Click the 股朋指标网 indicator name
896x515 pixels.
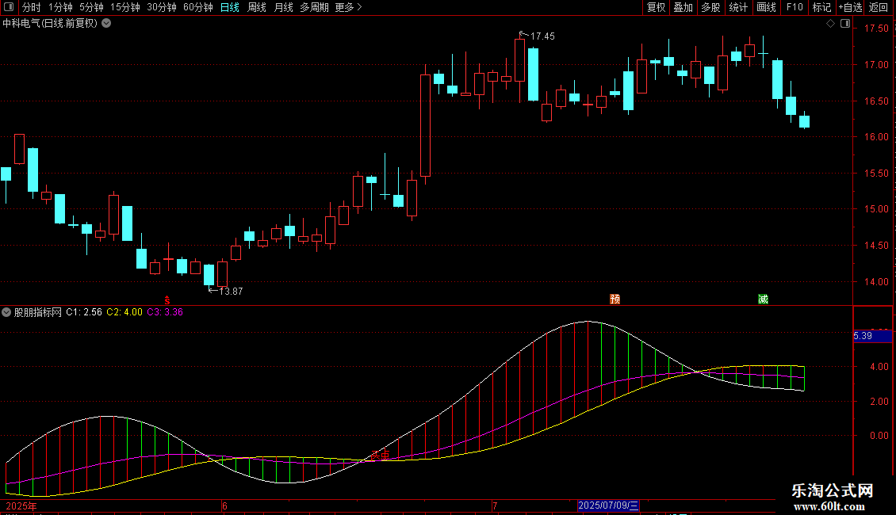coord(38,312)
